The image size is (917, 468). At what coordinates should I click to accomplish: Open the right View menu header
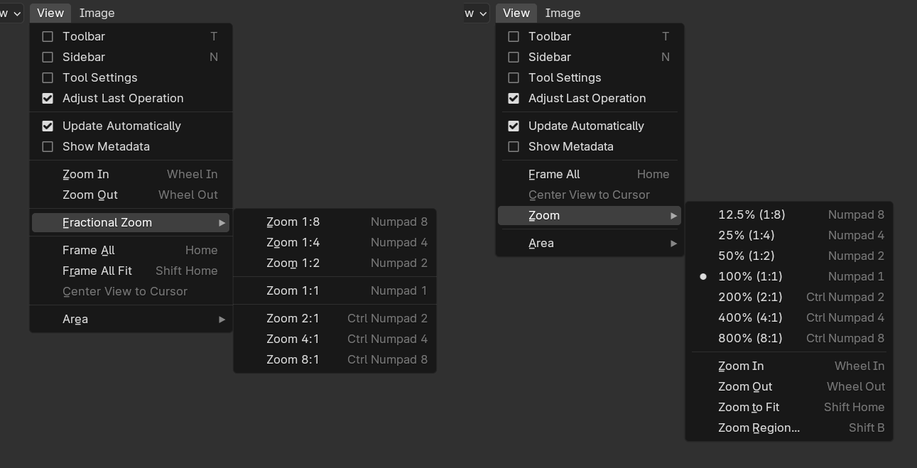[516, 13]
